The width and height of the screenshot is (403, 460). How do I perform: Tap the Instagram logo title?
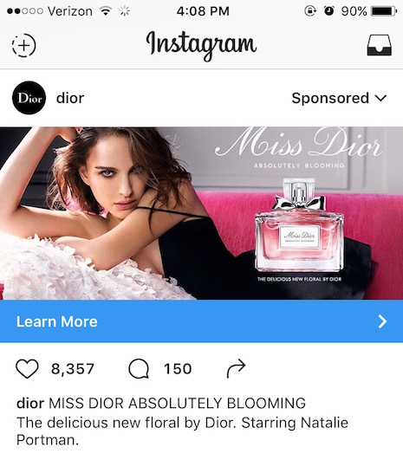[x=201, y=45]
